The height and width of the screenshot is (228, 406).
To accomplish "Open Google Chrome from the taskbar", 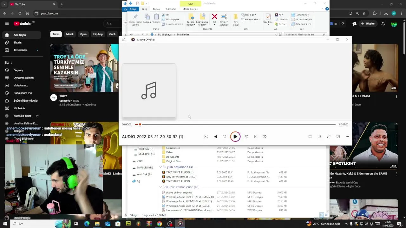I will click(159, 224).
